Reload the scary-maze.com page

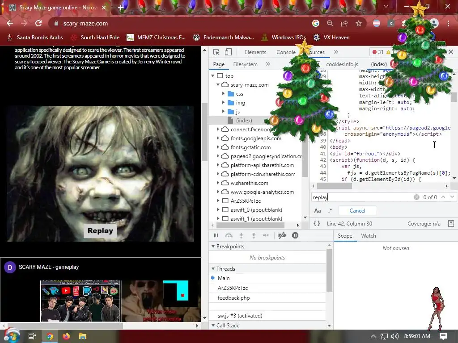coord(38,23)
